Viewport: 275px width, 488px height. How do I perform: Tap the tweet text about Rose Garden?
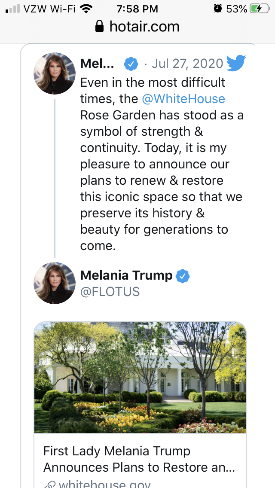(161, 164)
